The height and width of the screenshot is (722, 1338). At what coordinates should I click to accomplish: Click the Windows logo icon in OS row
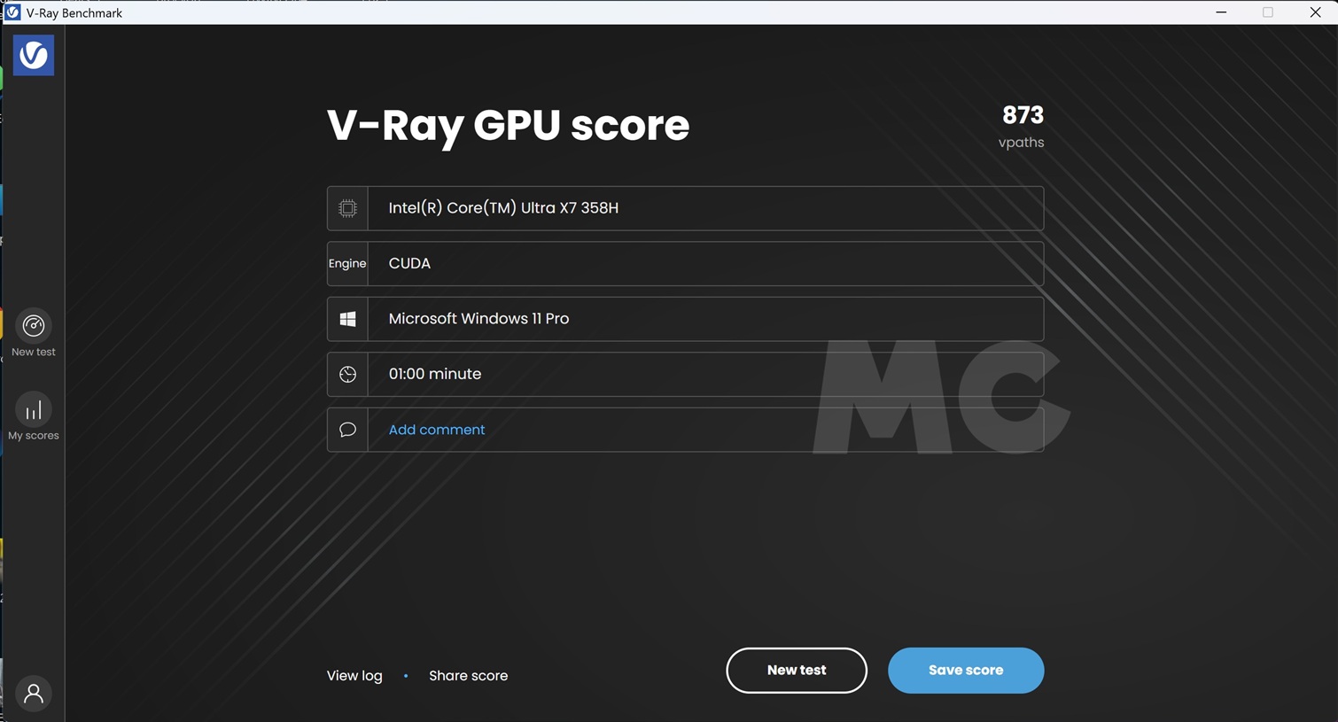click(x=347, y=319)
